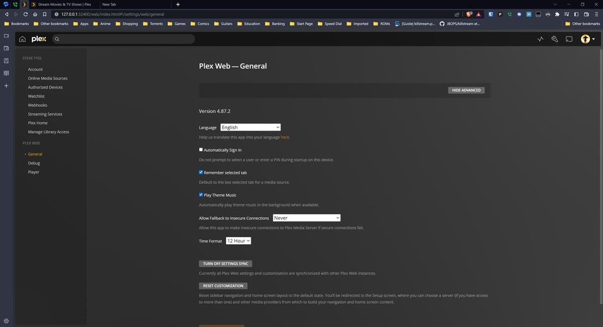Enable Automatically Sign In checkbox
The width and height of the screenshot is (603, 327).
(x=201, y=149)
